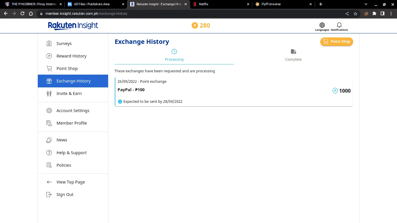Click the Help question mark icon
The image size is (397, 223).
coord(49,153)
